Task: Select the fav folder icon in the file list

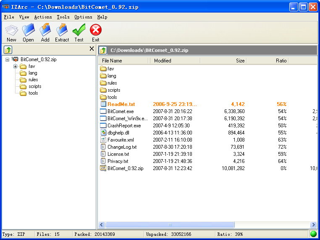Action: 103,69
